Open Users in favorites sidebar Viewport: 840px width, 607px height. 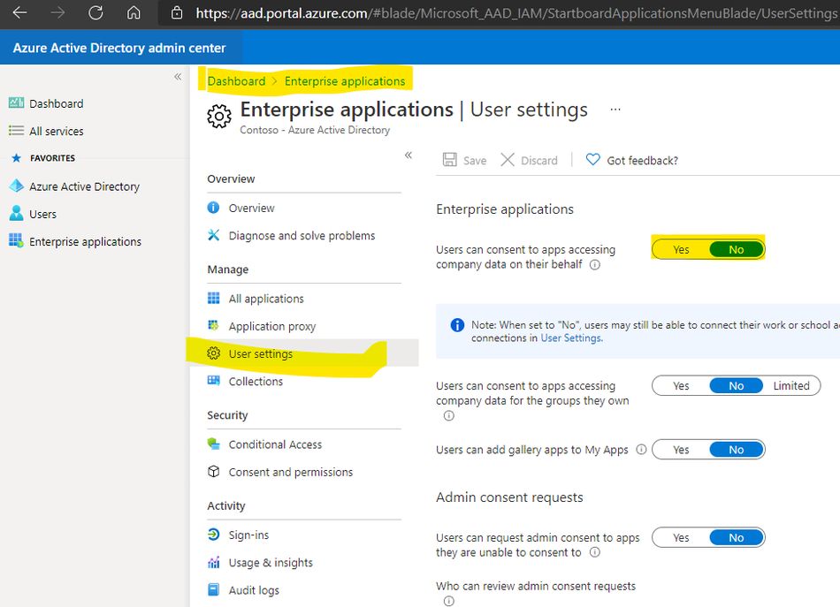coord(42,214)
